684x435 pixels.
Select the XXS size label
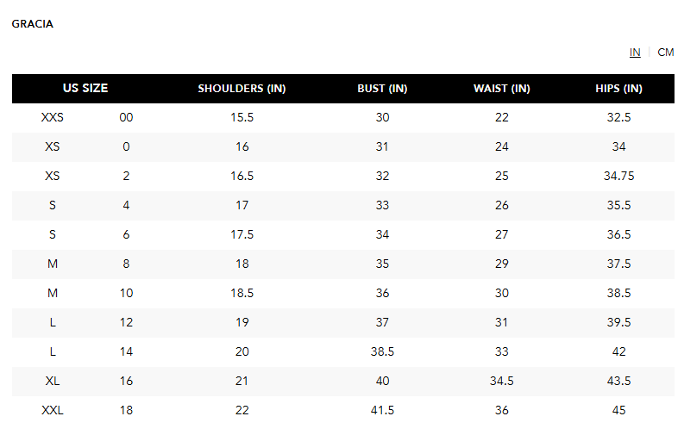pyautogui.click(x=53, y=117)
